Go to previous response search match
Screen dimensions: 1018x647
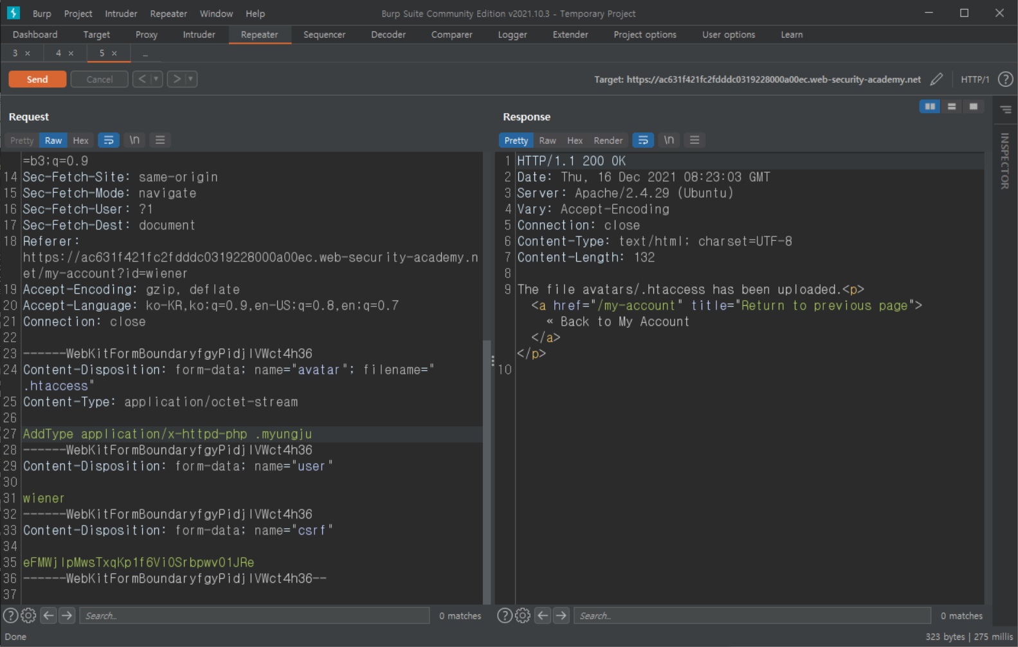(543, 616)
